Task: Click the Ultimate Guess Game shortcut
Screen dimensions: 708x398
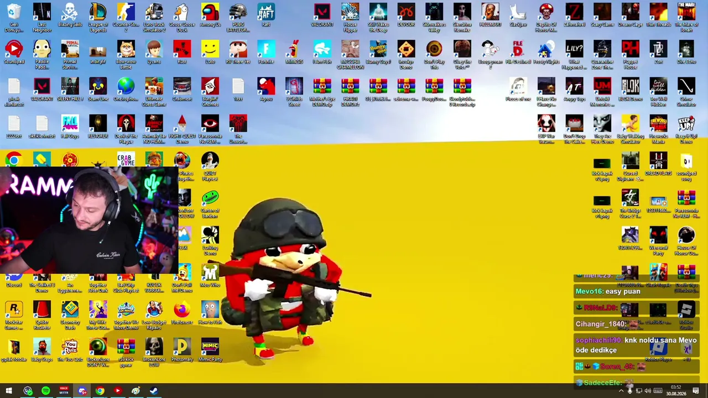Action: tap(154, 92)
